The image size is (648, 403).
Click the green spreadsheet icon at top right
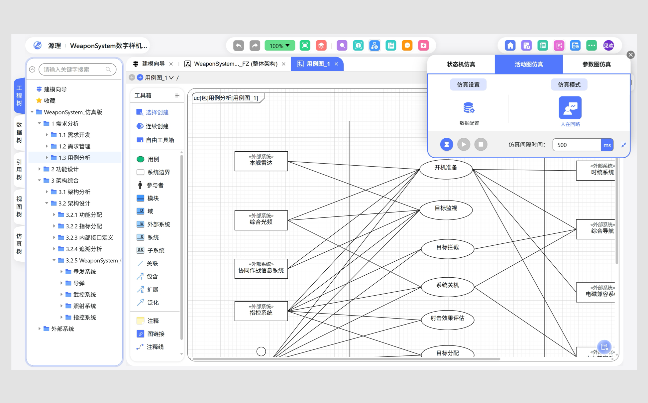tap(543, 46)
